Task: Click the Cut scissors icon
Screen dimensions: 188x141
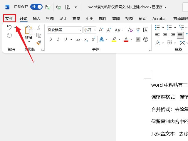Action: (x=38, y=28)
